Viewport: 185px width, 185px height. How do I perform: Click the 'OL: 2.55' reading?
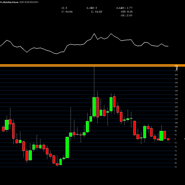tap(127, 16)
